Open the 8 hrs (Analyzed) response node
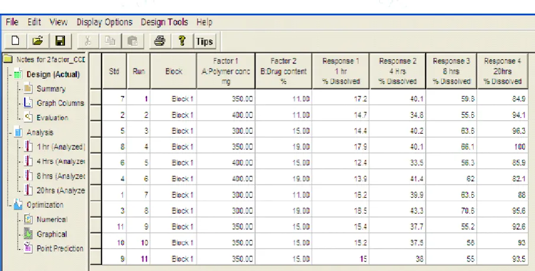The image size is (535, 271). click(x=61, y=176)
